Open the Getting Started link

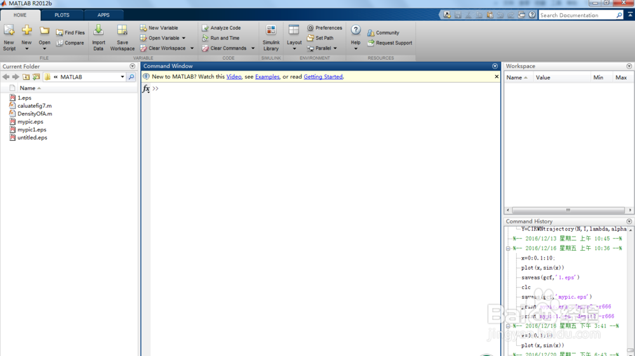[323, 76]
